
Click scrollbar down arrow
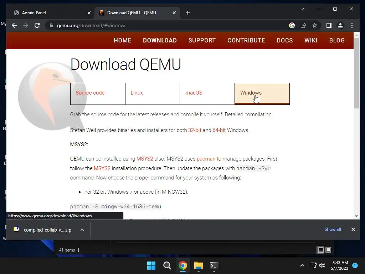tap(356, 216)
